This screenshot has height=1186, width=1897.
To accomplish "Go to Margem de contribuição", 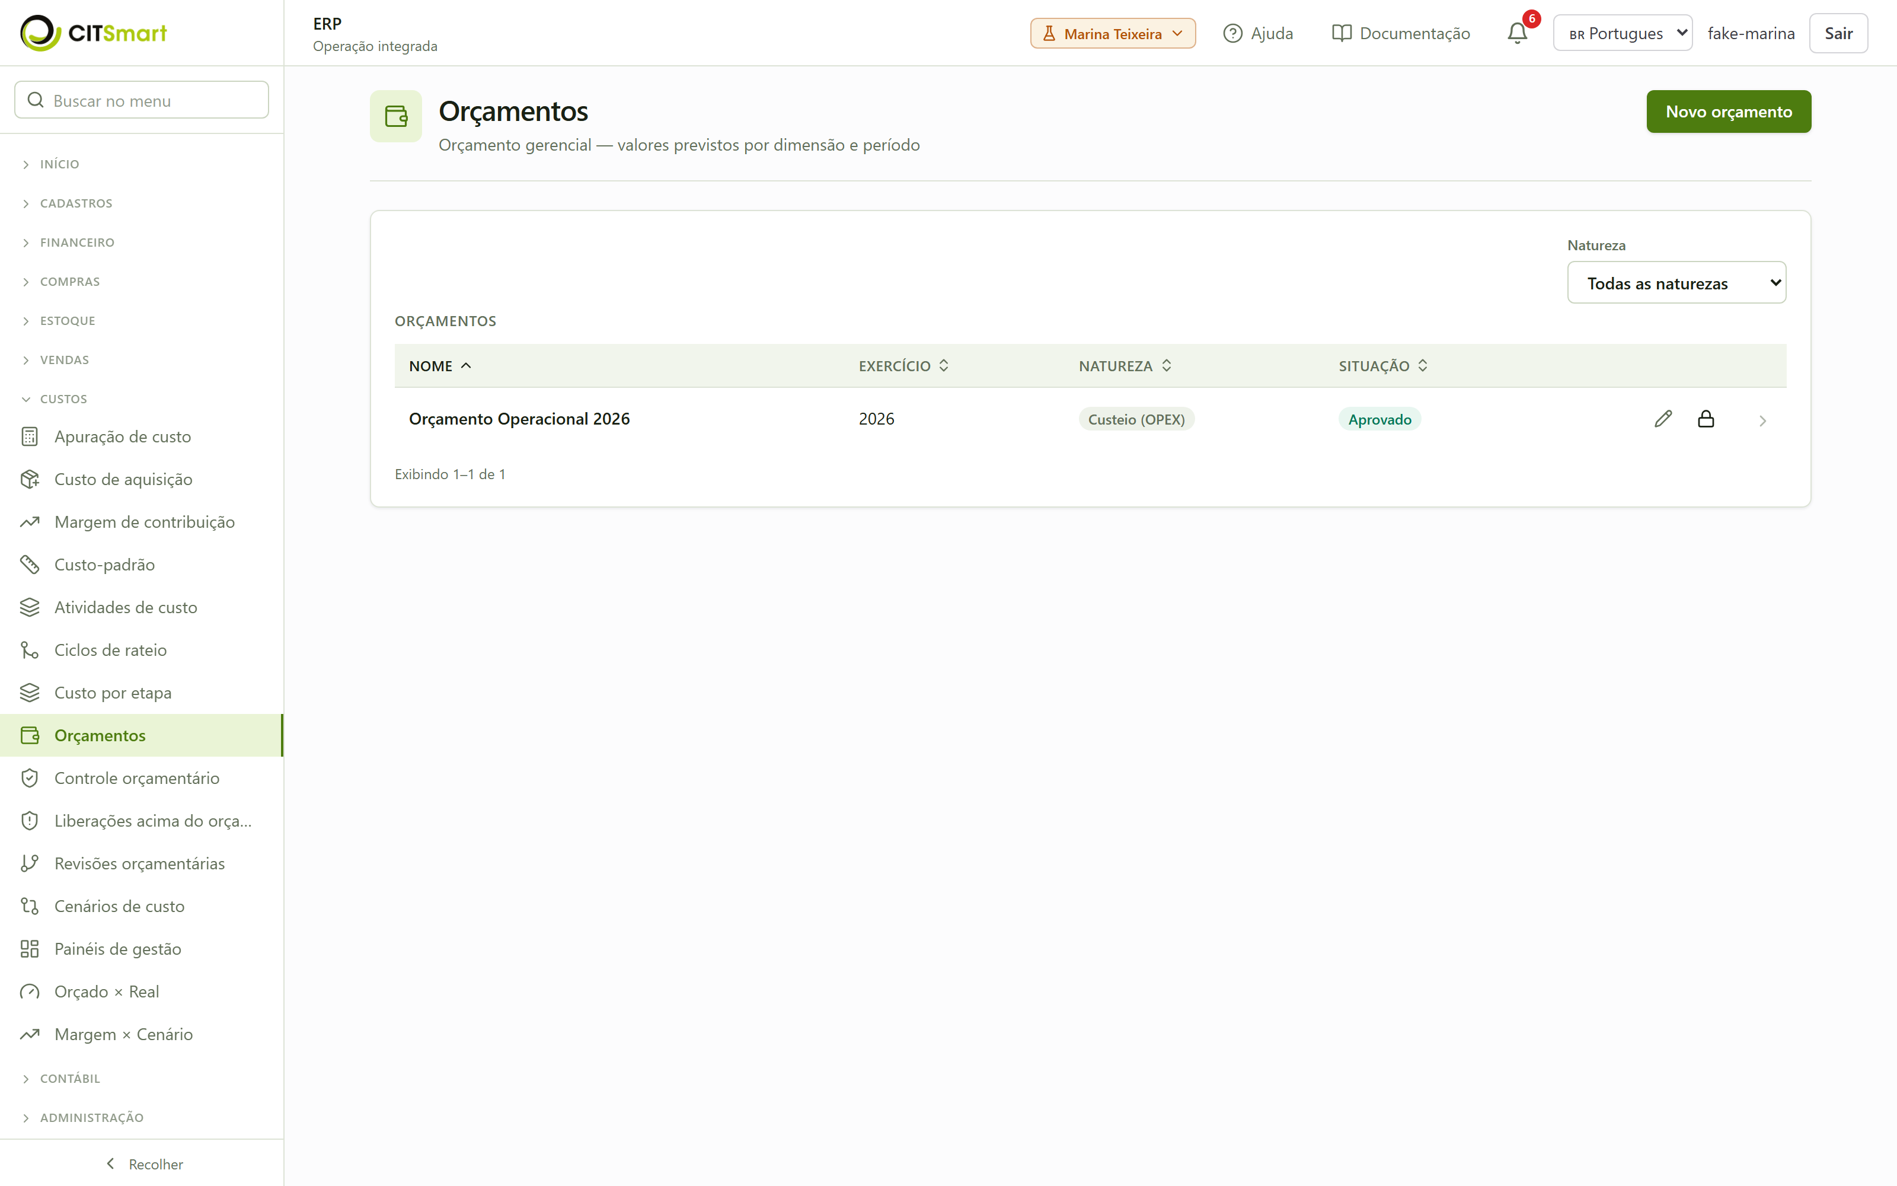I will (141, 522).
